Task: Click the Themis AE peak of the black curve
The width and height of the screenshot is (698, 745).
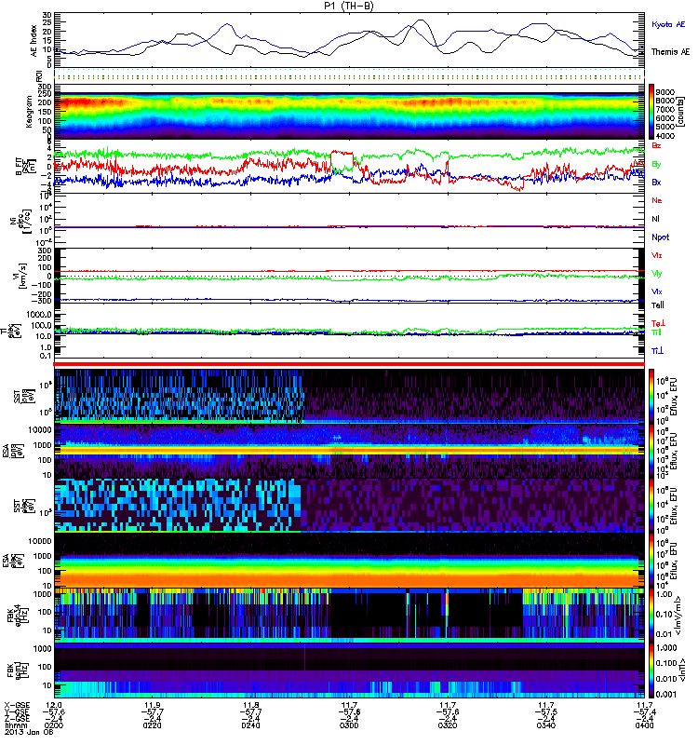Action: (x=421, y=20)
